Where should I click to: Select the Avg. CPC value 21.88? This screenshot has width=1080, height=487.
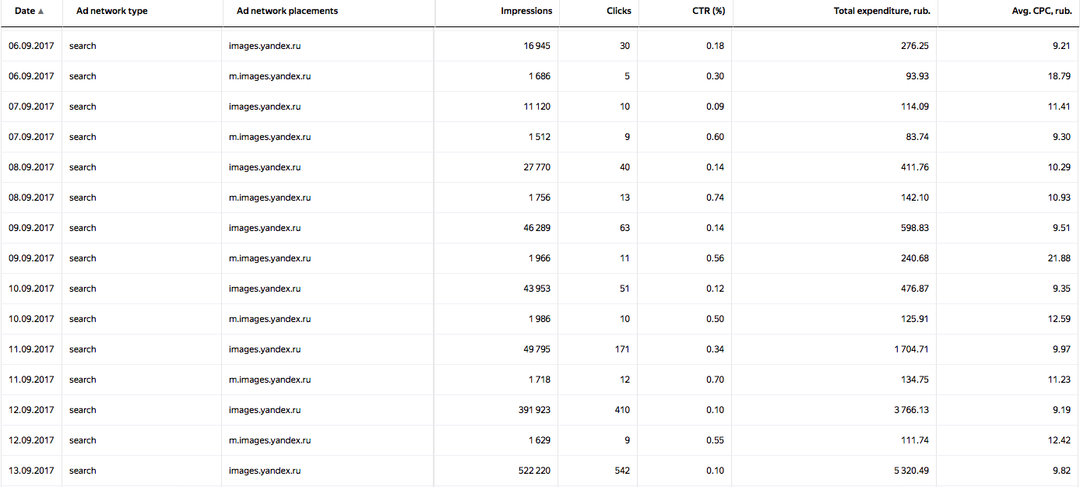click(x=1059, y=258)
